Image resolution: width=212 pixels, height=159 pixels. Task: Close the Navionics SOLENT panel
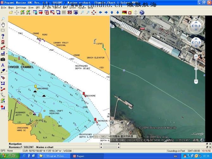coord(210,147)
